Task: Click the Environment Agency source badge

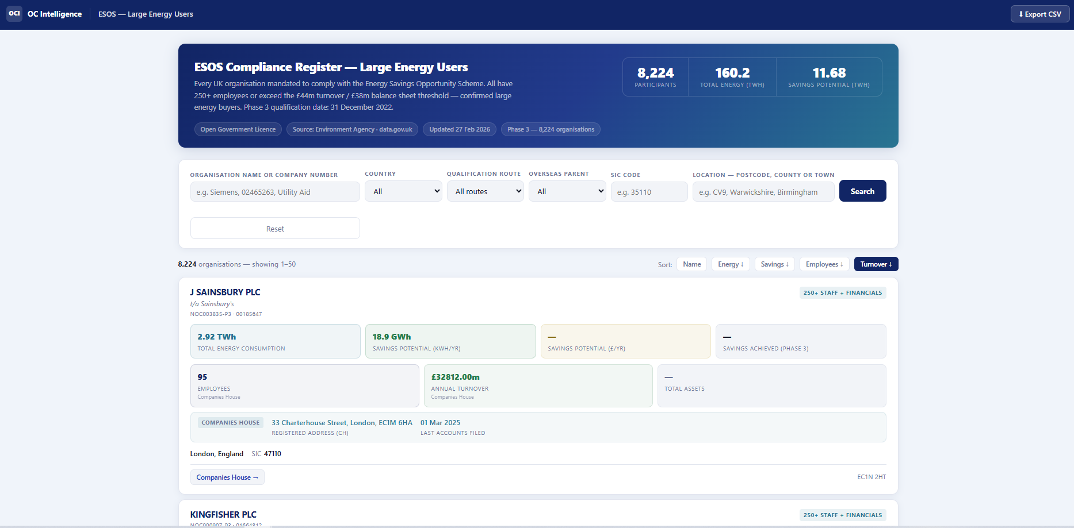Action: click(352, 129)
